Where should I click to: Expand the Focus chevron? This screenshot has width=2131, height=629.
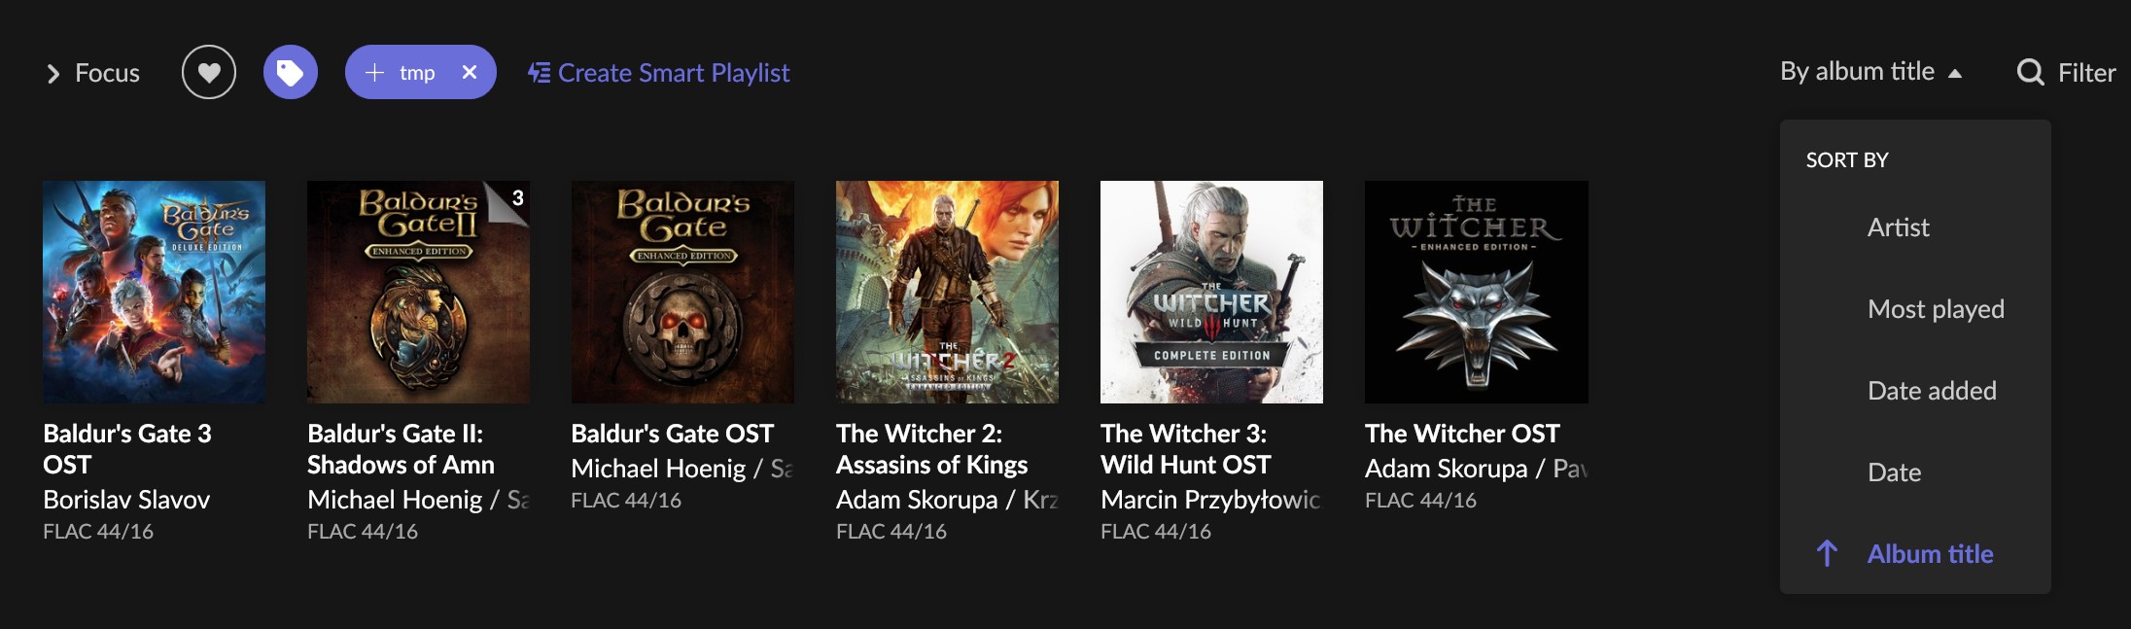(x=53, y=73)
